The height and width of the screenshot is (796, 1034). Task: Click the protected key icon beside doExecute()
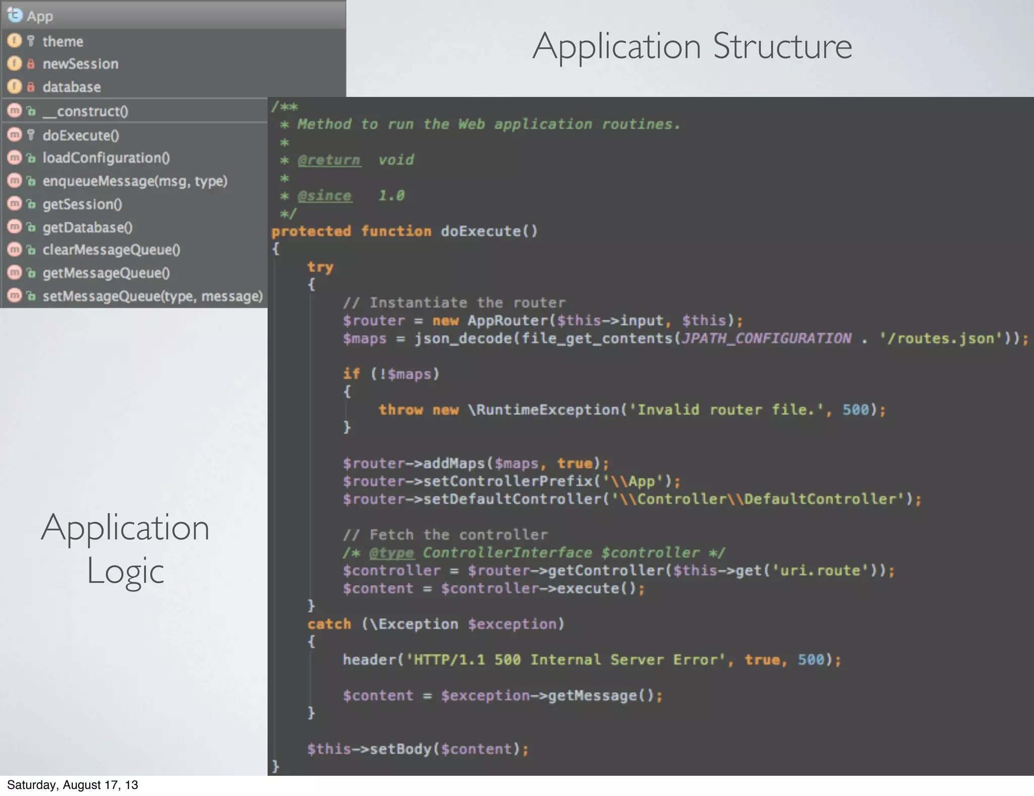coord(31,134)
